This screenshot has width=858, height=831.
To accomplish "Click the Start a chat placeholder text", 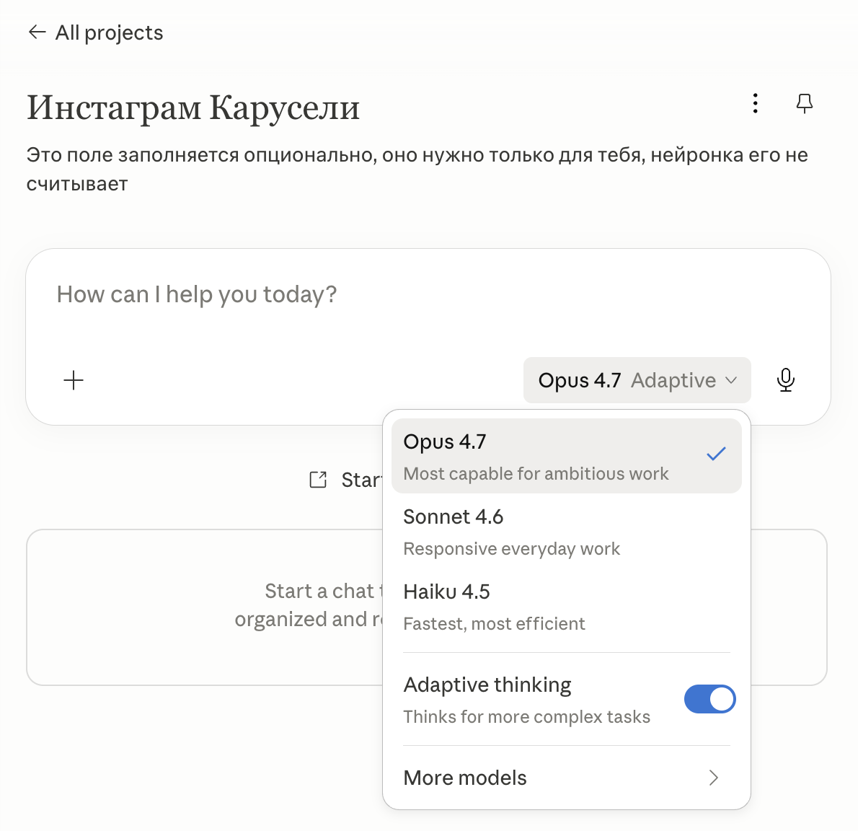I will 309,605.
